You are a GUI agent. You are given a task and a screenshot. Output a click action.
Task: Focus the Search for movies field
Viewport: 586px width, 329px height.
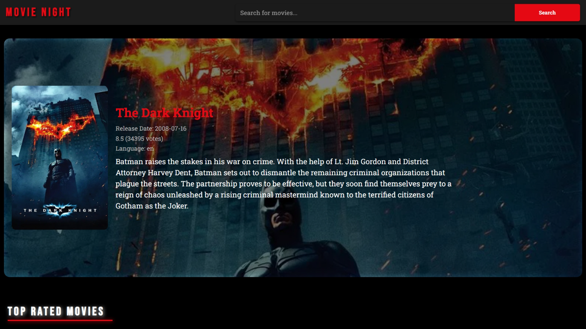coord(375,13)
